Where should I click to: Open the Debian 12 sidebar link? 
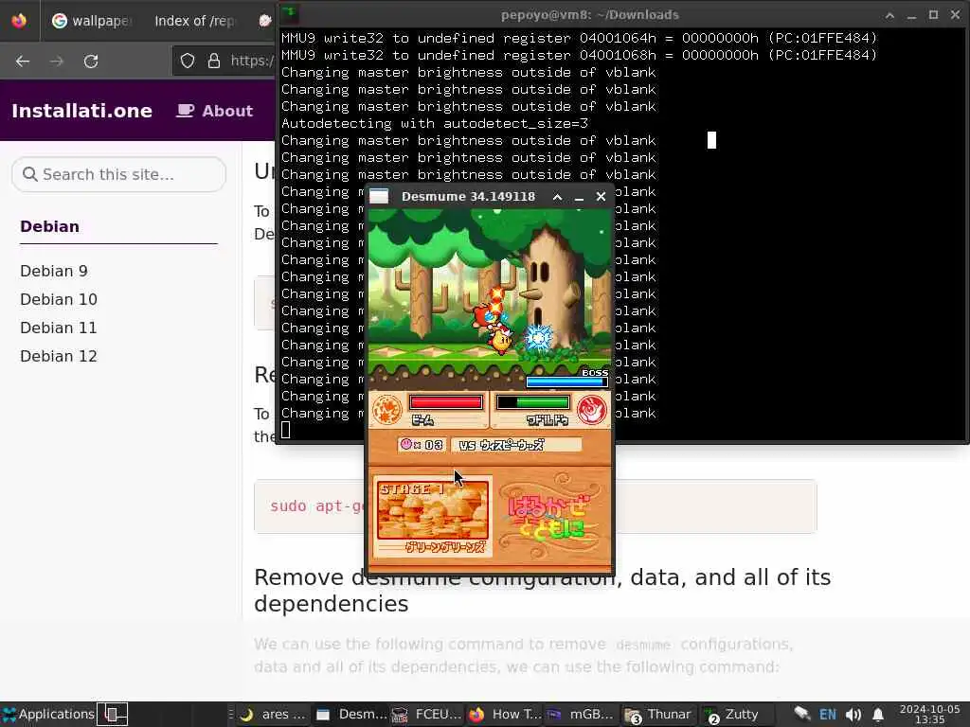pos(59,356)
